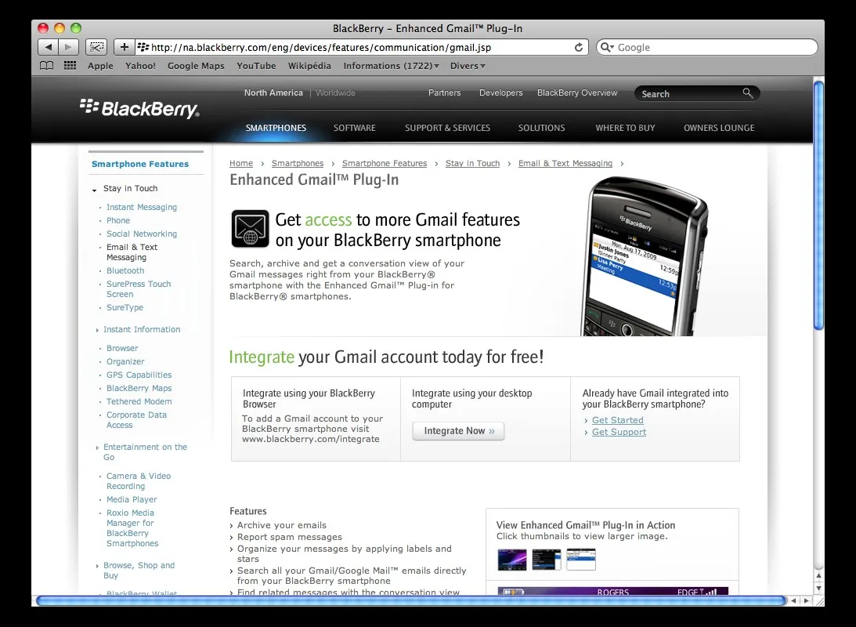Image resolution: width=856 pixels, height=627 pixels.
Task: Open Instant Messaging sidebar link
Action: point(142,208)
